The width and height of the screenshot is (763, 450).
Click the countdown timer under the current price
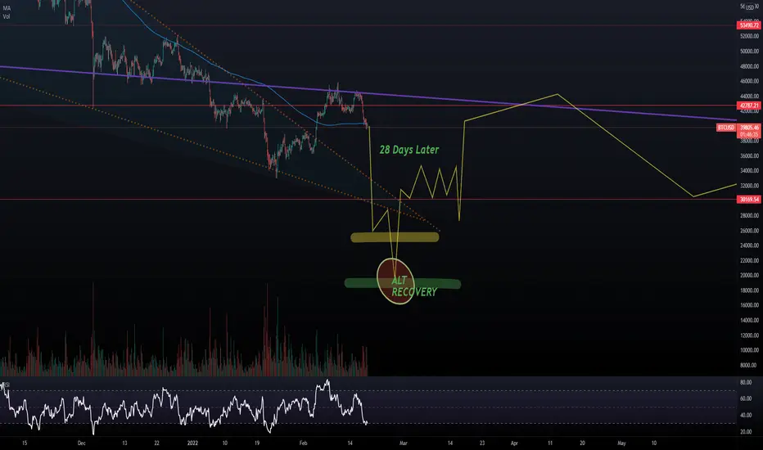pyautogui.click(x=749, y=134)
